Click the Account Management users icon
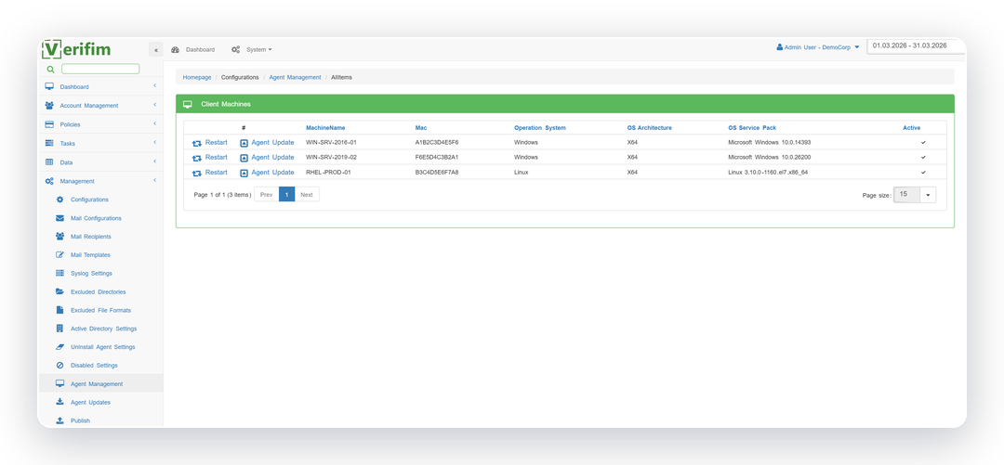Viewport: 1004px width, 465px height. point(49,105)
